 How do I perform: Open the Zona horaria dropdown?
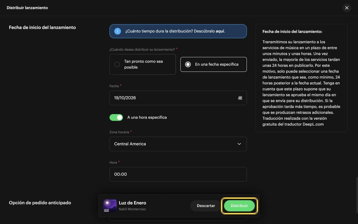click(x=178, y=144)
